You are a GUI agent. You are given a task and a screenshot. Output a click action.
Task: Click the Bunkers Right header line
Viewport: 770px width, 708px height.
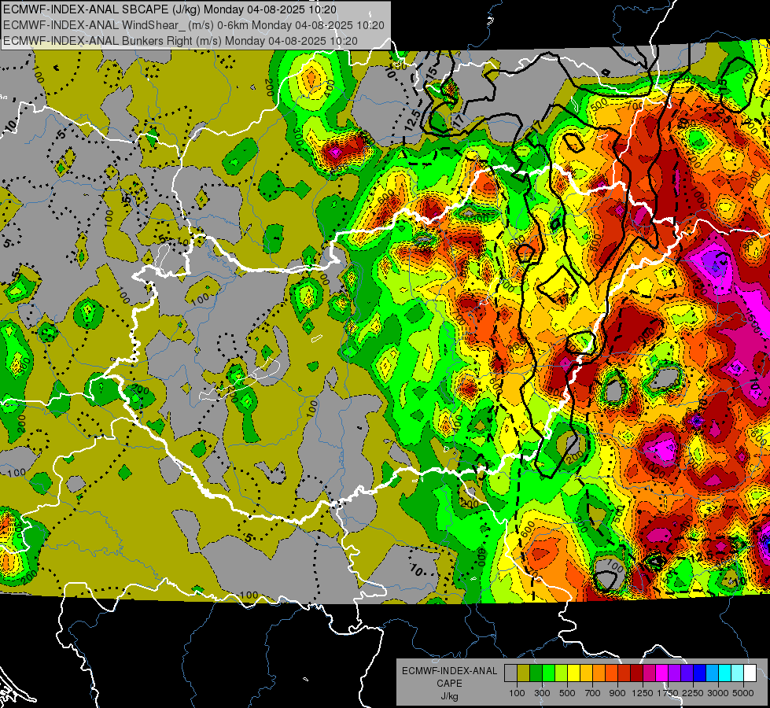[180, 41]
